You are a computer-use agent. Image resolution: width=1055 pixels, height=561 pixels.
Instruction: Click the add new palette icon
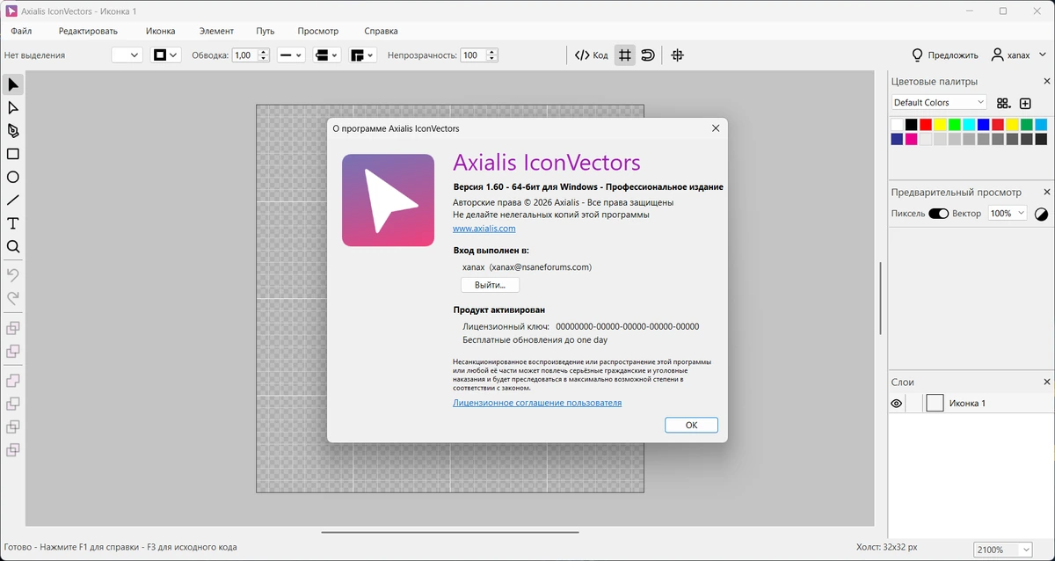click(x=1025, y=103)
